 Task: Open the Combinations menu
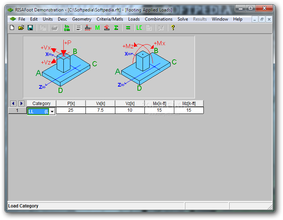tap(159, 19)
